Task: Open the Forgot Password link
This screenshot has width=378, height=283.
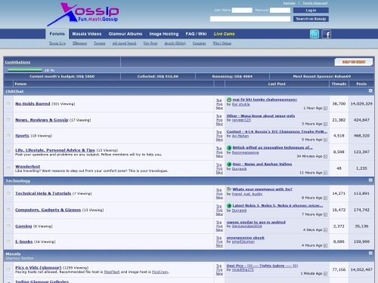Action: (x=315, y=3)
